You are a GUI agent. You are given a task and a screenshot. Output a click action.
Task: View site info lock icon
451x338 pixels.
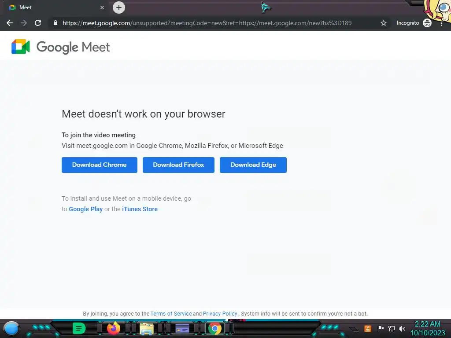point(55,23)
